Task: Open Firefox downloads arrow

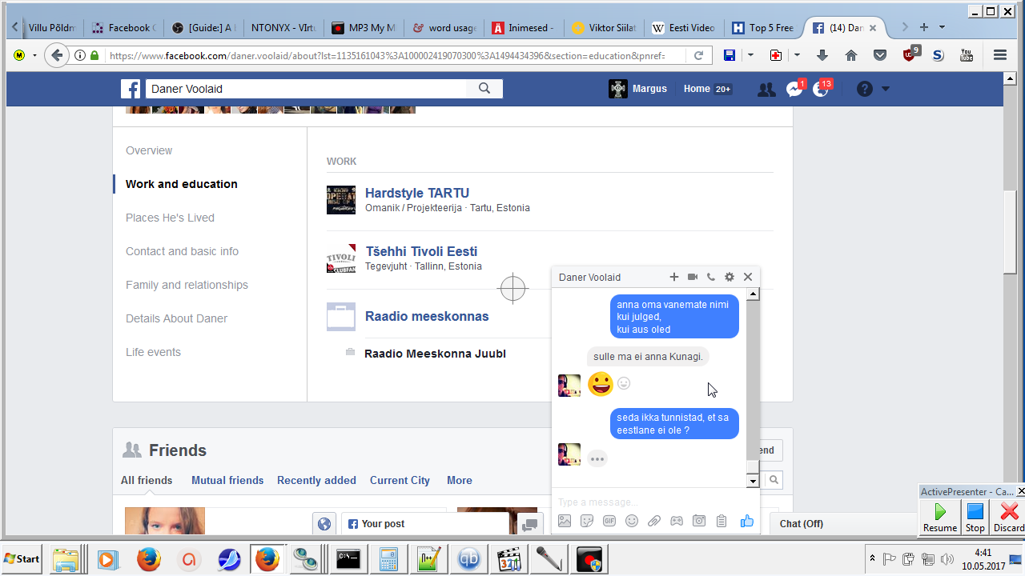Action: point(822,55)
